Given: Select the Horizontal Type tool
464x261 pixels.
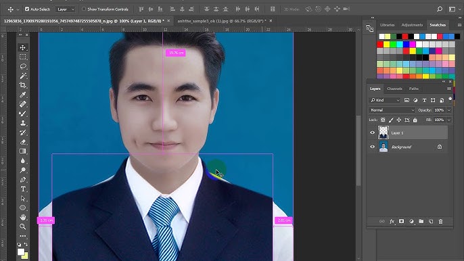Looking at the screenshot, I should click(x=23, y=189).
